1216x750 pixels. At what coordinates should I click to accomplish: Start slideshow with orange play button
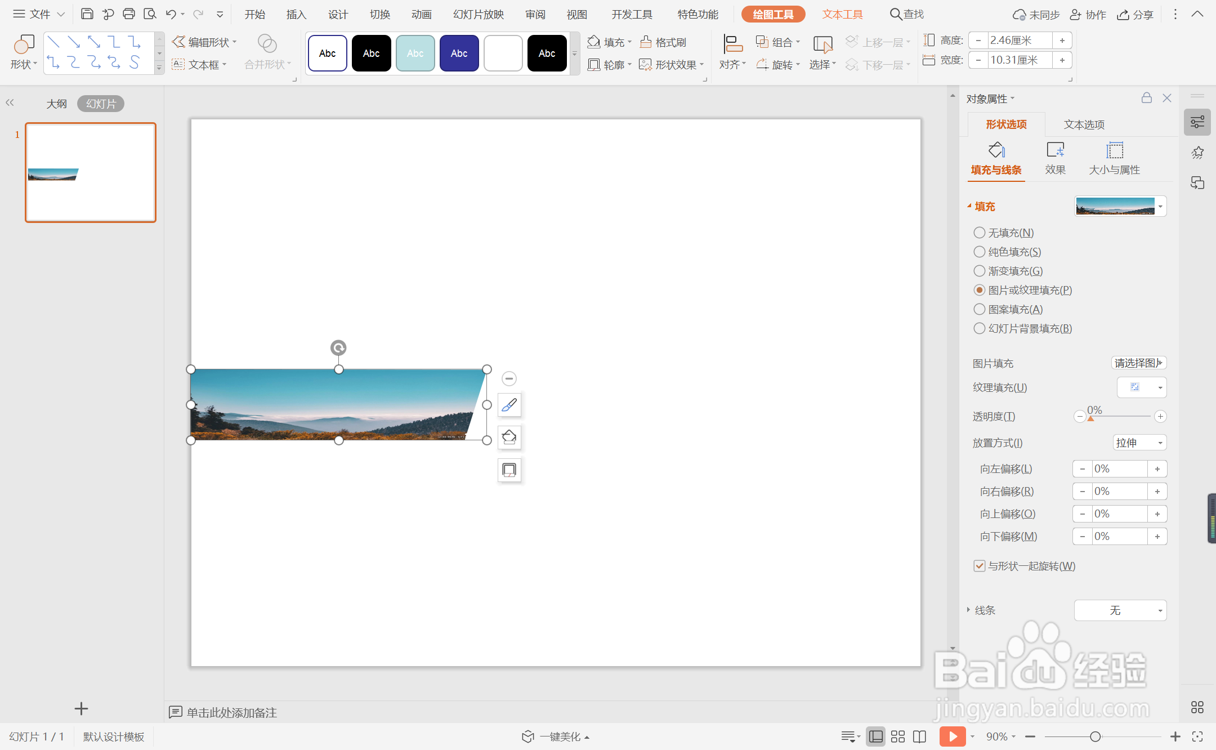(x=952, y=736)
